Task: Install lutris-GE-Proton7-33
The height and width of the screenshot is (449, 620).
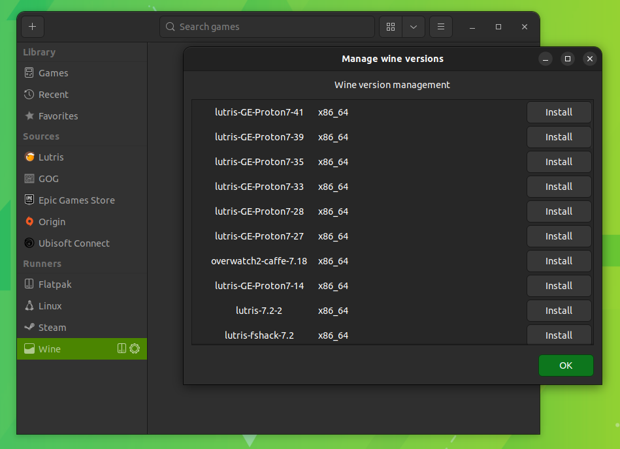Action: (559, 187)
